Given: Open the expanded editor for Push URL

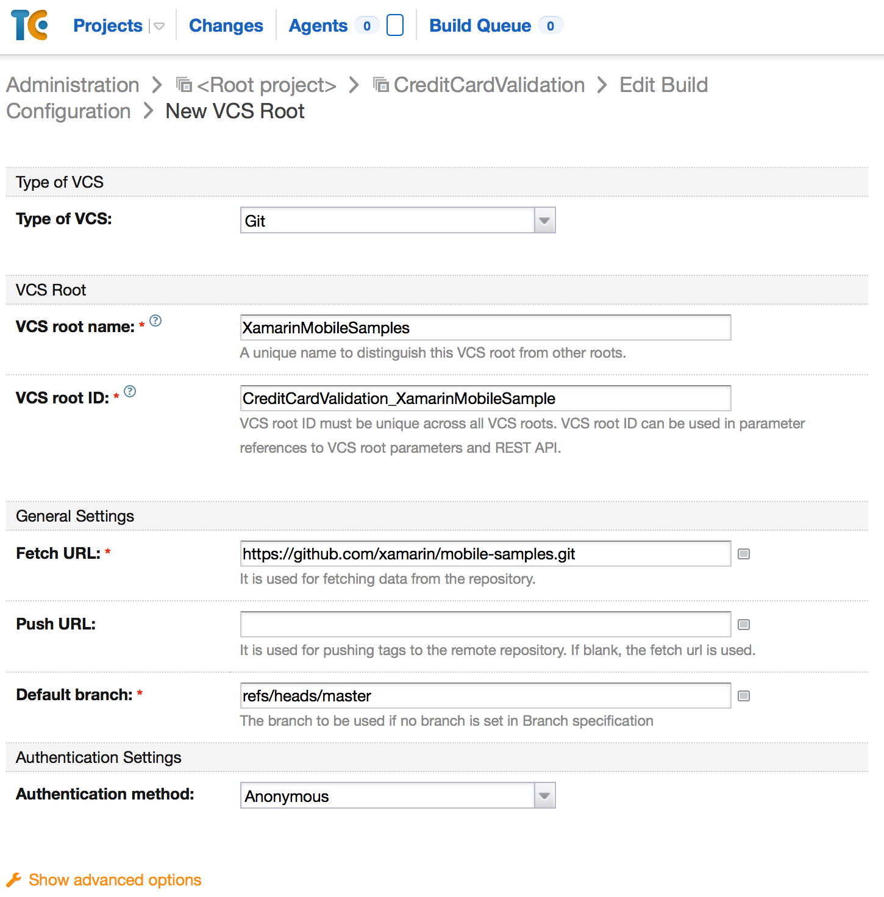Looking at the screenshot, I should (x=743, y=624).
